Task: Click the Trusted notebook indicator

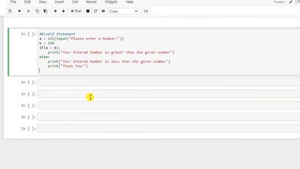Action: (x=279, y=2)
